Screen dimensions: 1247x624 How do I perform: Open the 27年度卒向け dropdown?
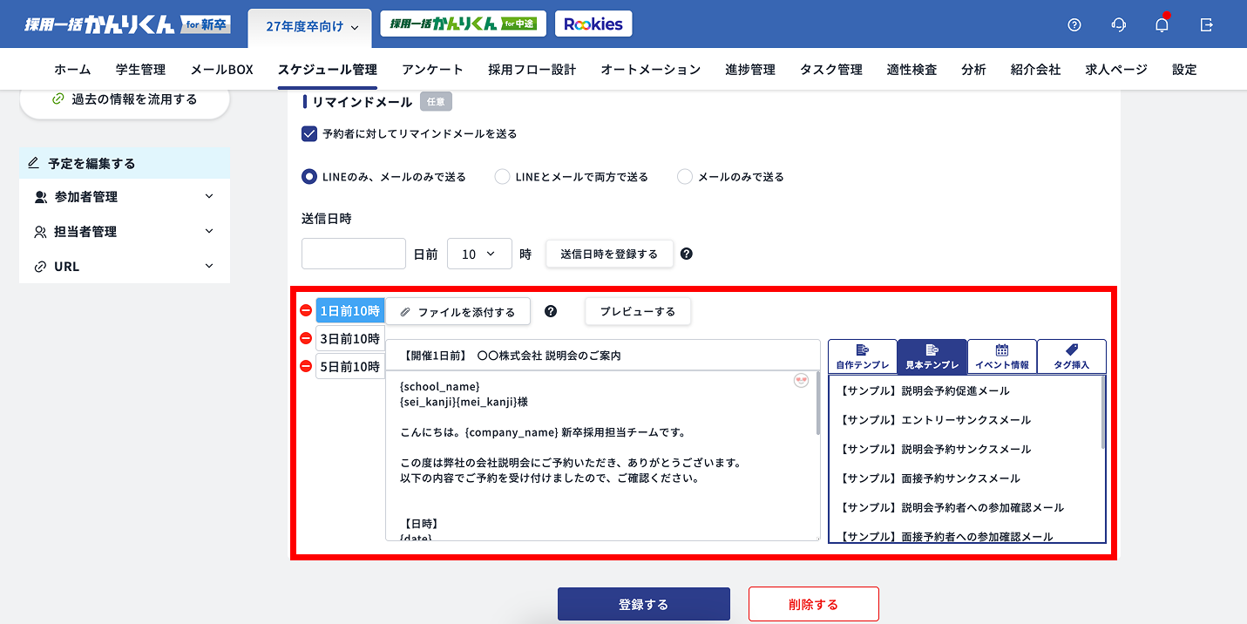[309, 27]
